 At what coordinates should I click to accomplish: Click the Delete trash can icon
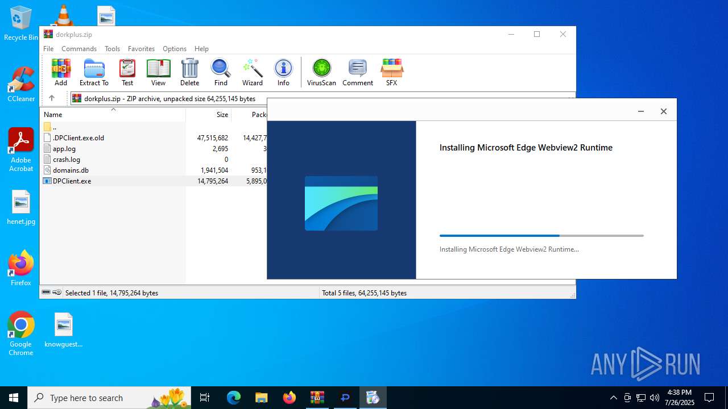[189, 72]
